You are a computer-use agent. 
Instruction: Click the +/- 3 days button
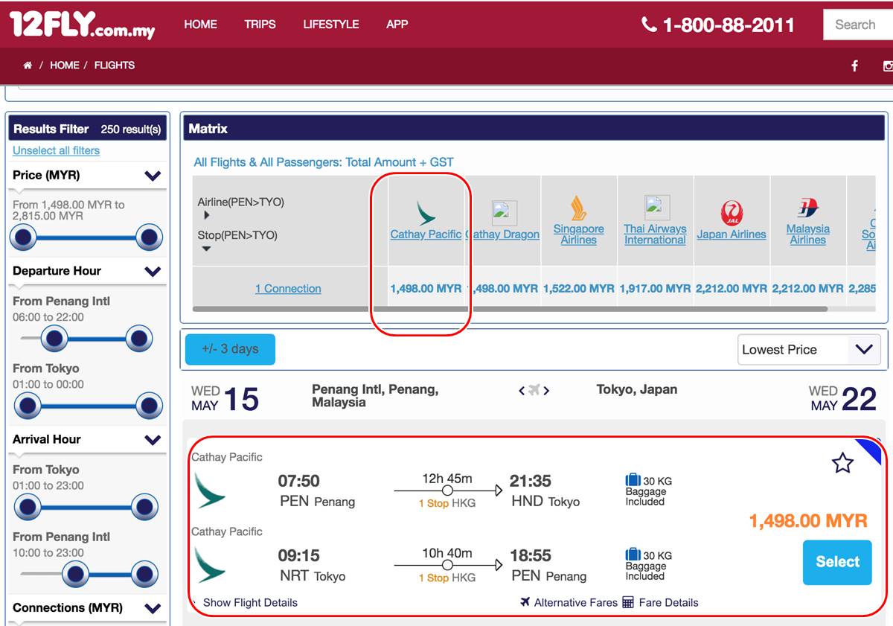[230, 349]
